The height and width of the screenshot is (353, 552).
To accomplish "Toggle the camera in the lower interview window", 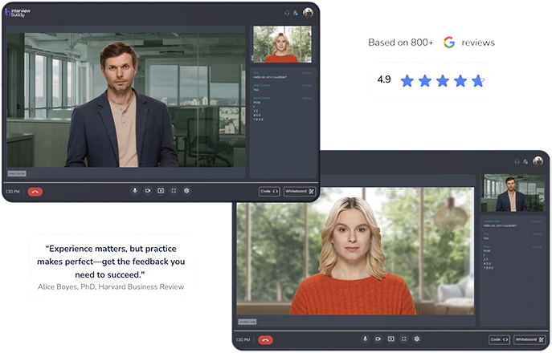I will (378, 339).
